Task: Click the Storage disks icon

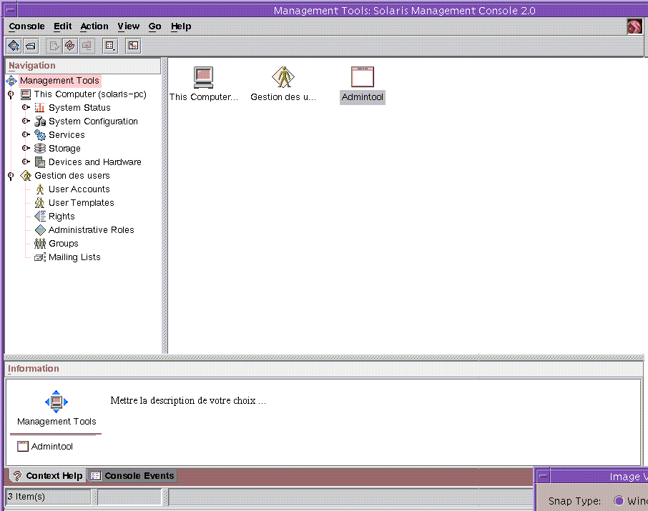Action: point(39,149)
